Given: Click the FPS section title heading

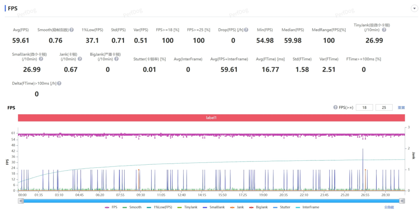Looking at the screenshot, I should pos(12,9).
